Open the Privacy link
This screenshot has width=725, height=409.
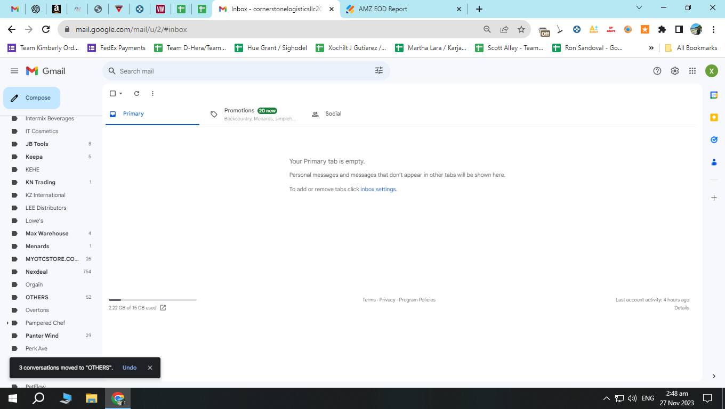point(388,300)
